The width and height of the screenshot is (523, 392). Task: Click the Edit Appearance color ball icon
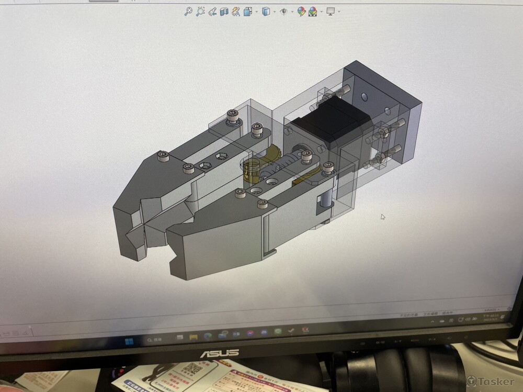[x=301, y=12]
